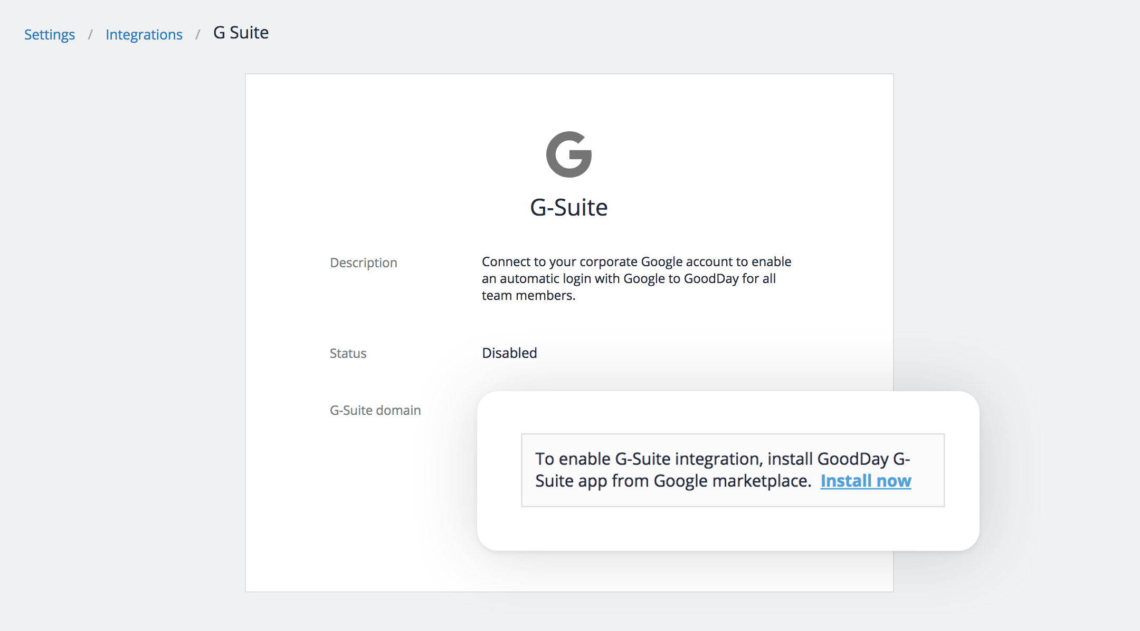Click the Google G logo icon

[569, 154]
